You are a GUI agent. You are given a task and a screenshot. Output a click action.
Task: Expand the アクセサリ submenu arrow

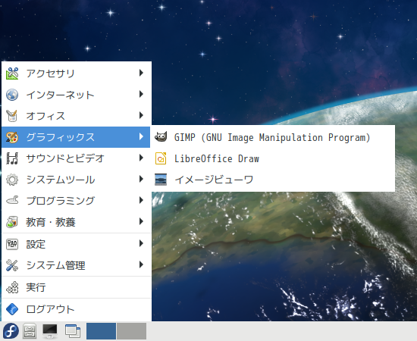click(x=141, y=73)
